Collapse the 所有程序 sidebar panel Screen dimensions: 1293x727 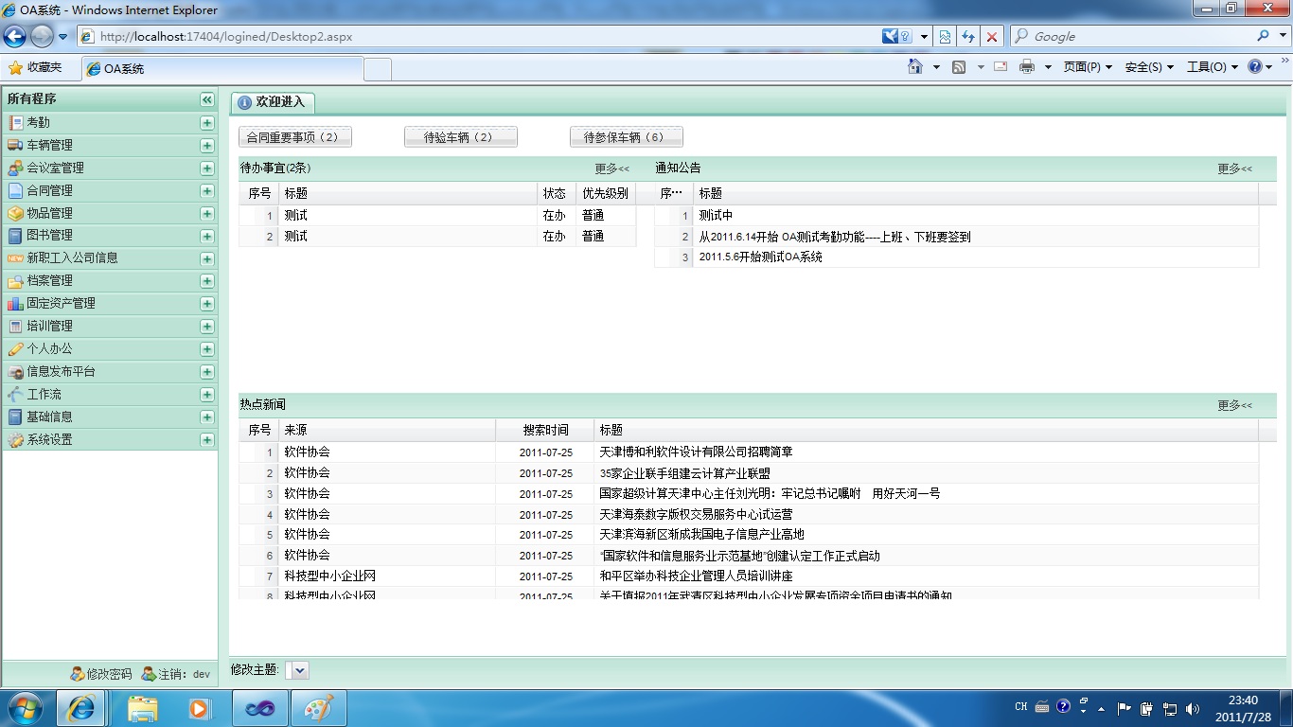pos(206,99)
